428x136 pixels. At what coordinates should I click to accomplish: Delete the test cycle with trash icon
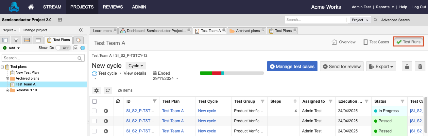[x=420, y=67]
